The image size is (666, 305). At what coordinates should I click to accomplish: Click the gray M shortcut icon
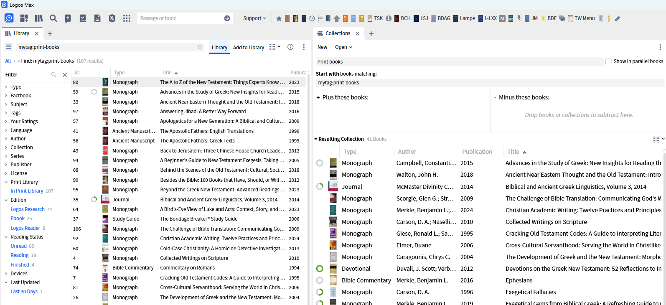[x=502, y=18]
